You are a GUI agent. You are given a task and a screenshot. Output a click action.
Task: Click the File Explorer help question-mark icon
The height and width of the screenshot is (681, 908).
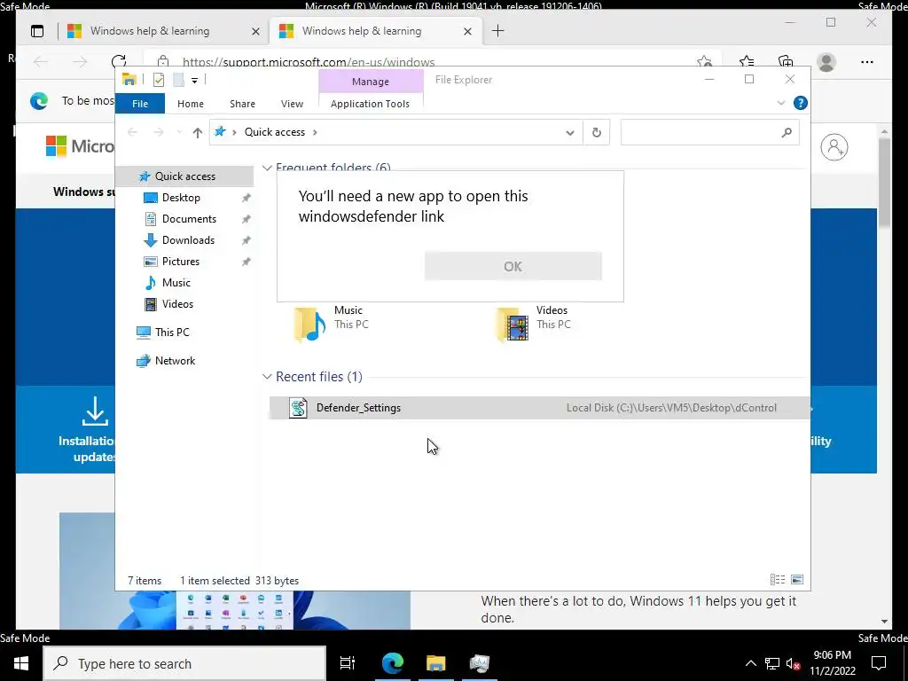[x=801, y=103]
